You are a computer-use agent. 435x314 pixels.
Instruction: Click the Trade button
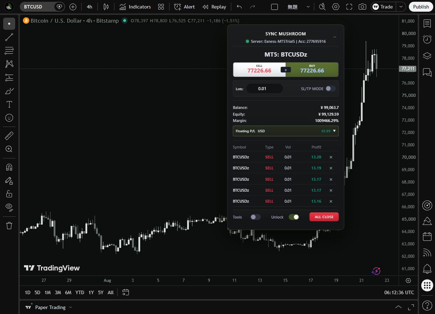(x=383, y=7)
